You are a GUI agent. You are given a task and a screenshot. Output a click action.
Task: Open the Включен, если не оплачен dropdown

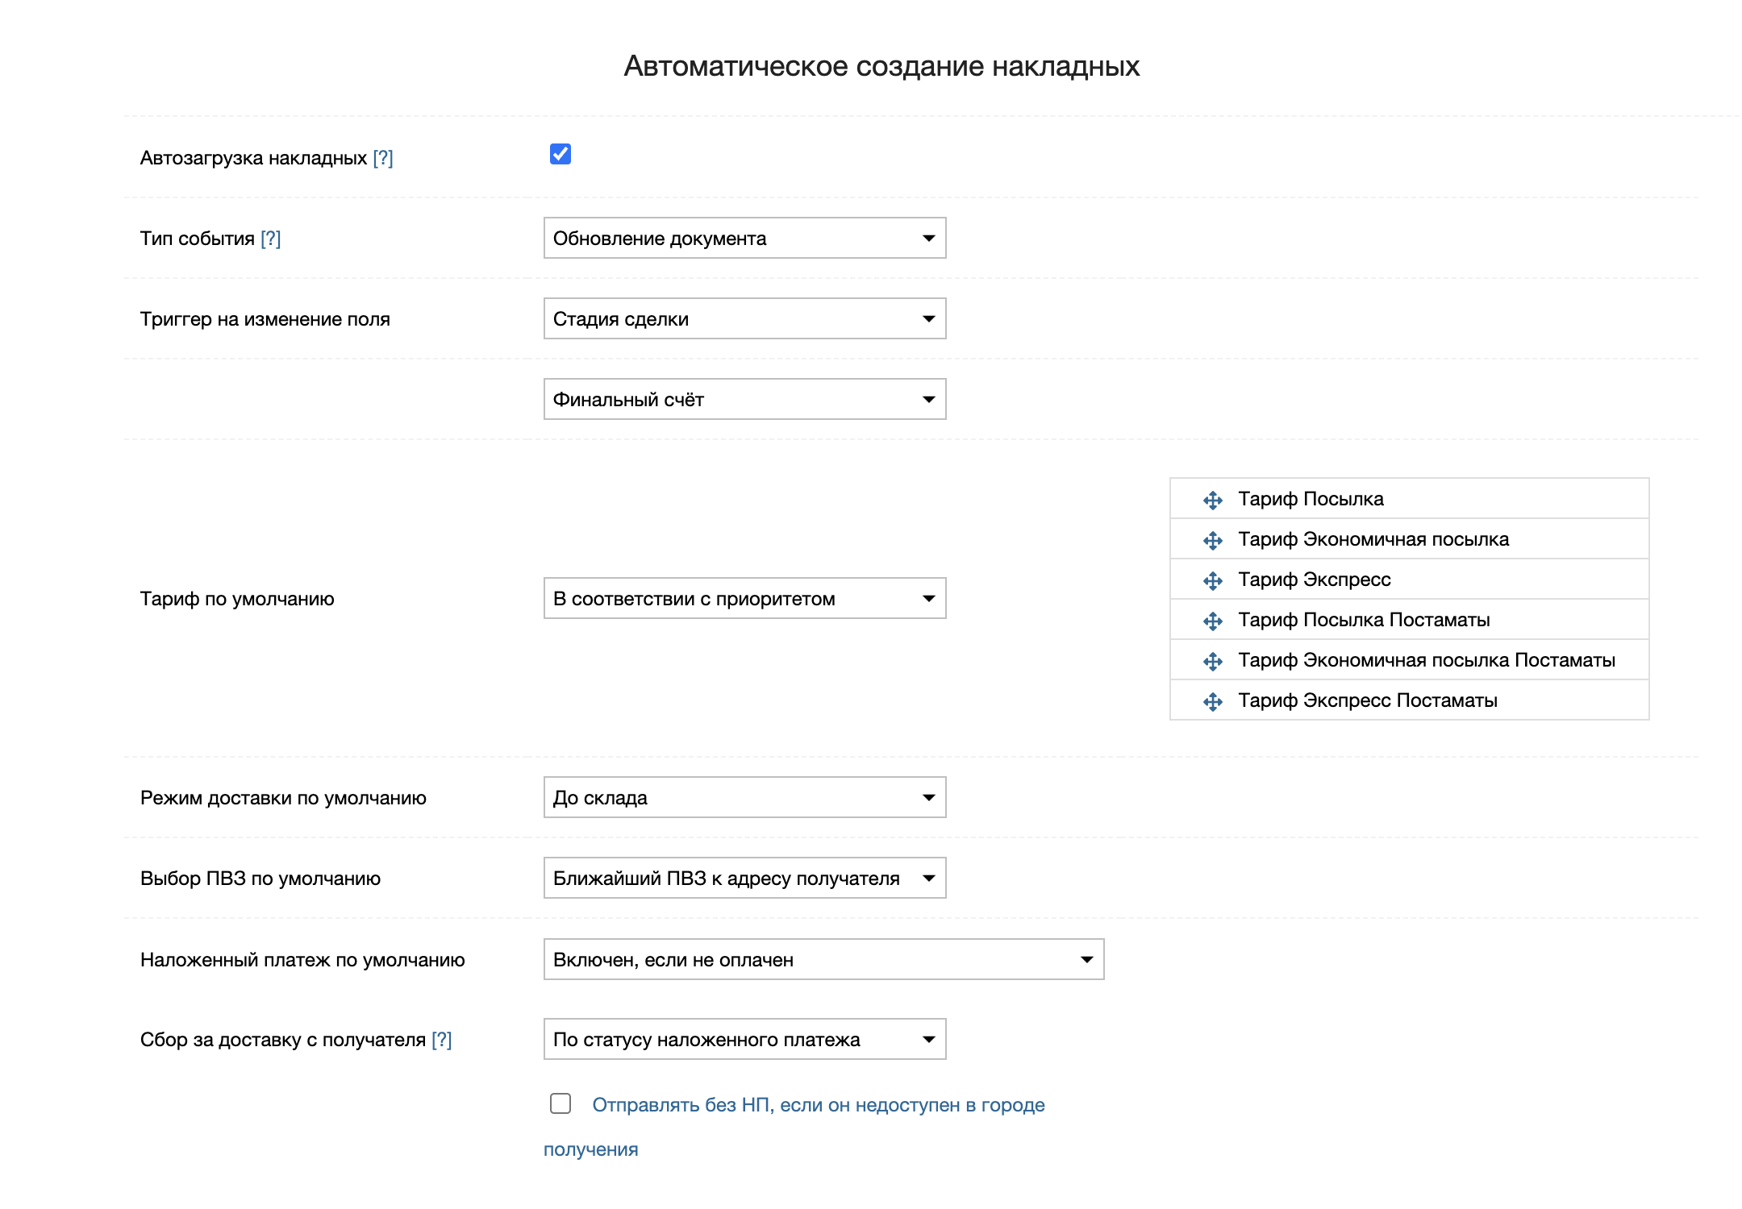click(823, 959)
